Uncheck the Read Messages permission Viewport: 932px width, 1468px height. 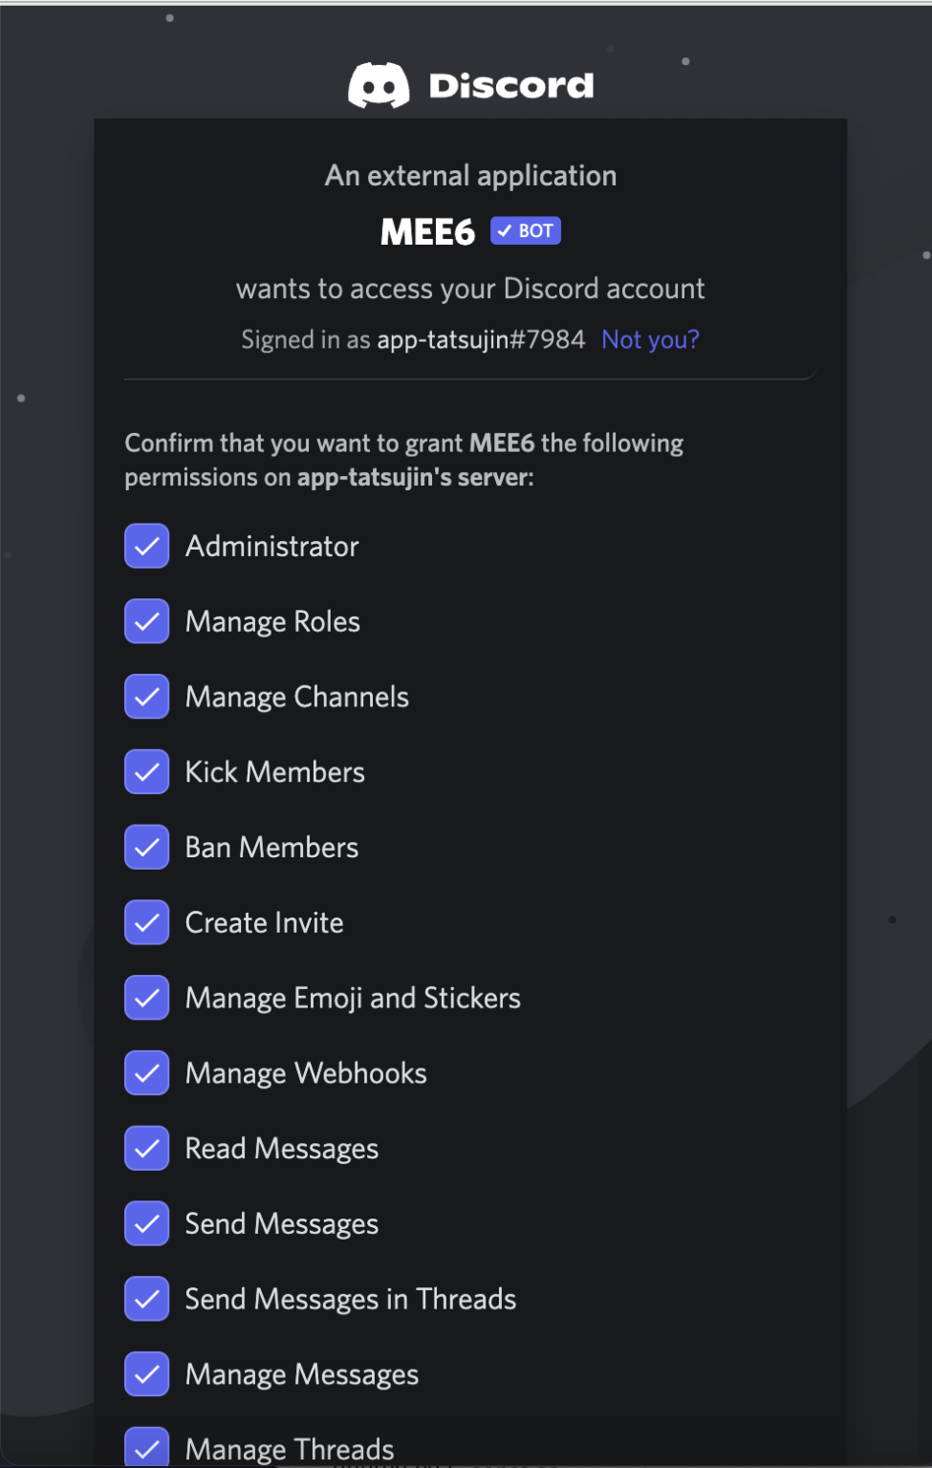(147, 1149)
